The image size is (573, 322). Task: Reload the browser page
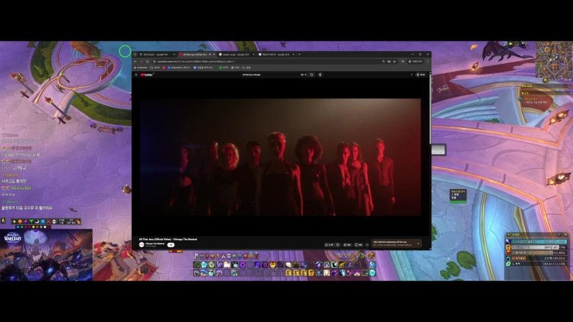[147, 61]
